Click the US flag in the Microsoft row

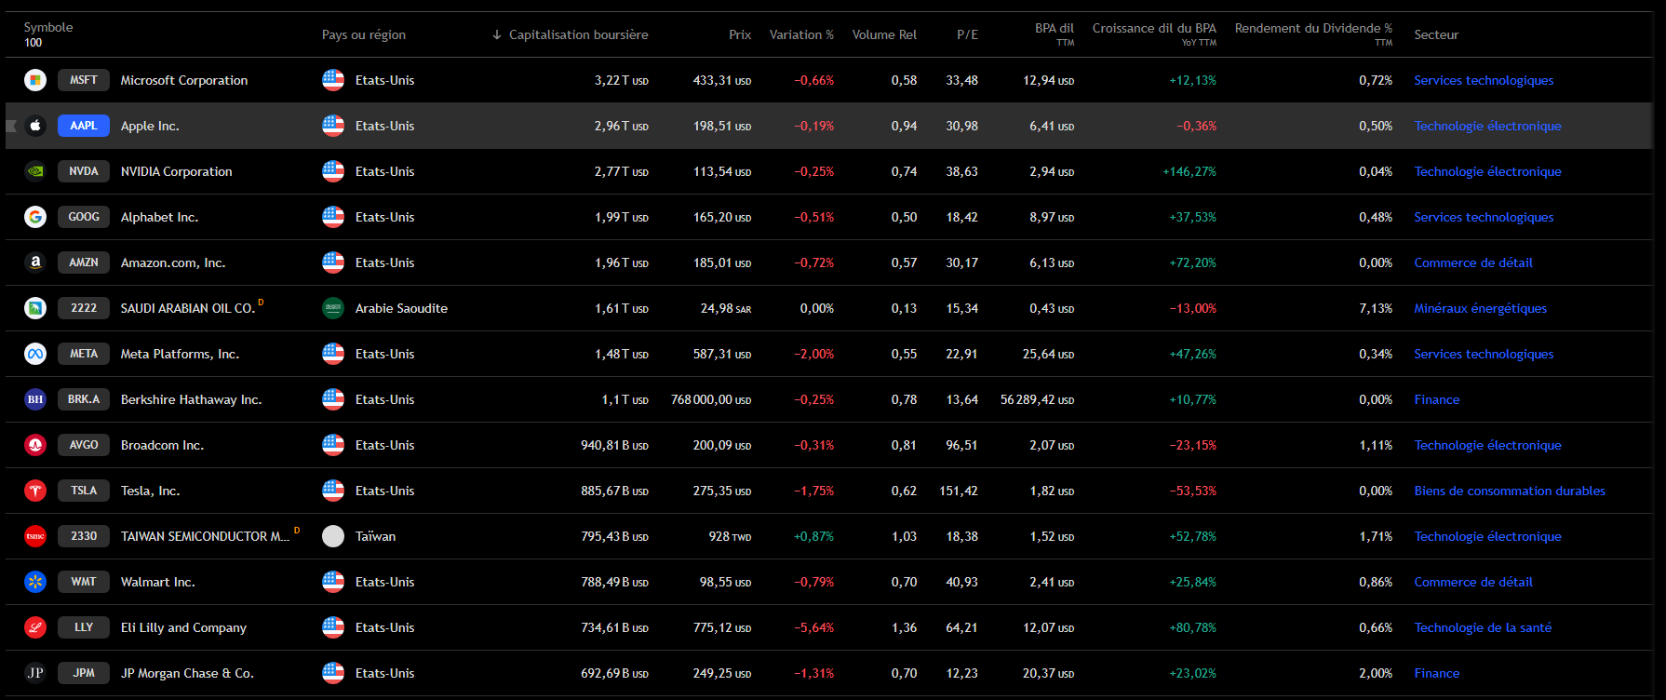pyautogui.click(x=333, y=80)
